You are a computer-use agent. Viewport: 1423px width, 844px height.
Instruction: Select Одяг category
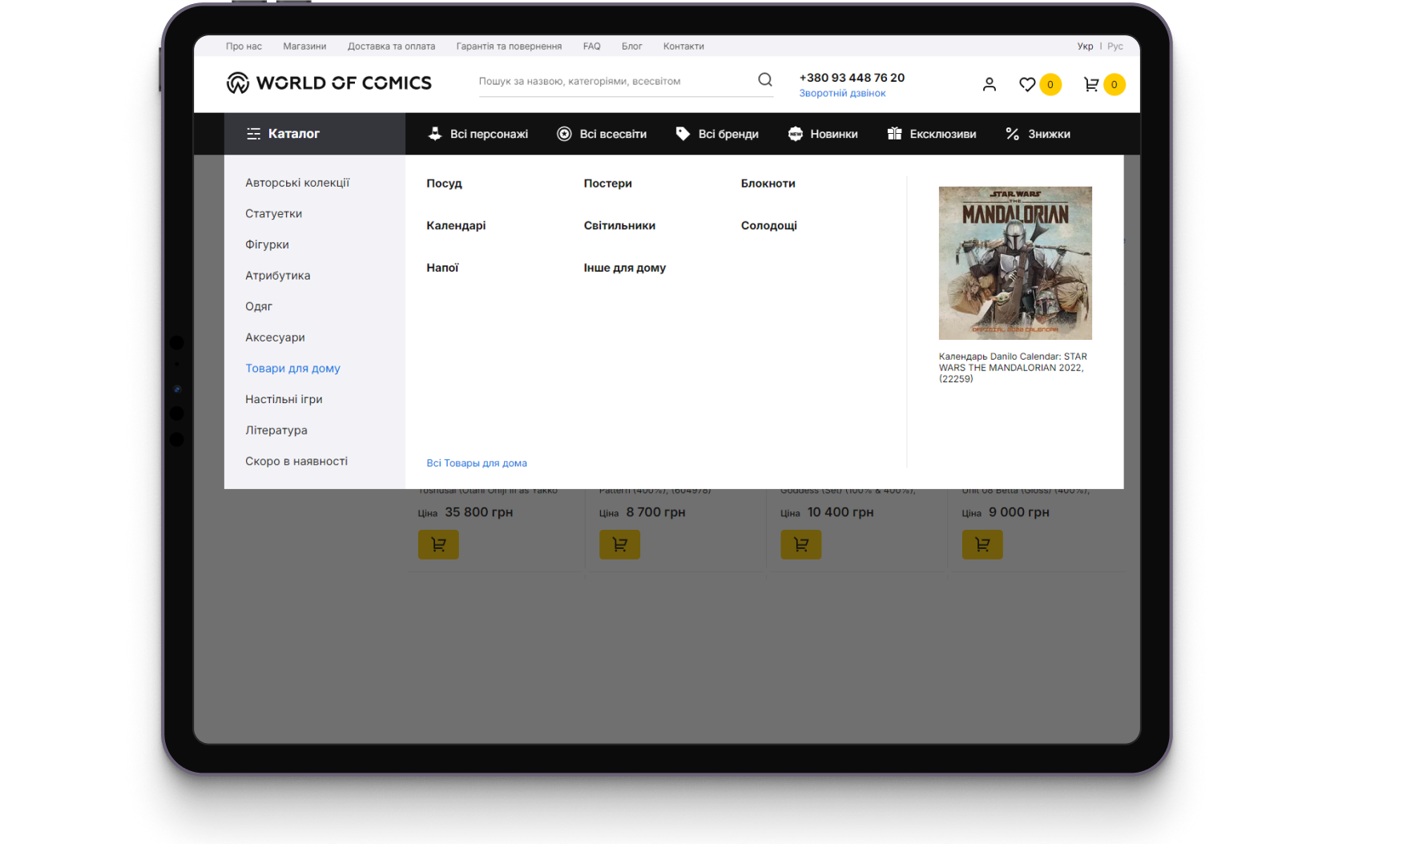[259, 306]
